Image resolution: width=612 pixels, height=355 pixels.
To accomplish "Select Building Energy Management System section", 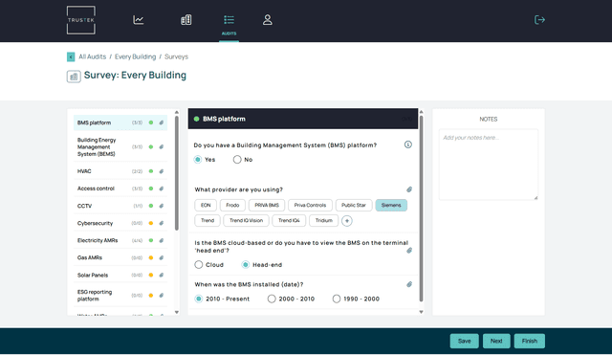I will (120, 146).
